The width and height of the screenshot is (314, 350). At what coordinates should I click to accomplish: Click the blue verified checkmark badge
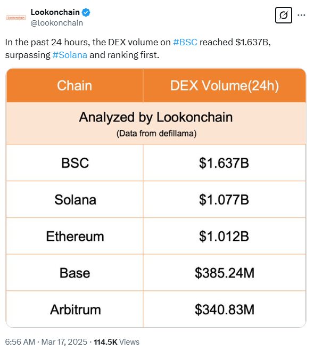tap(86, 12)
